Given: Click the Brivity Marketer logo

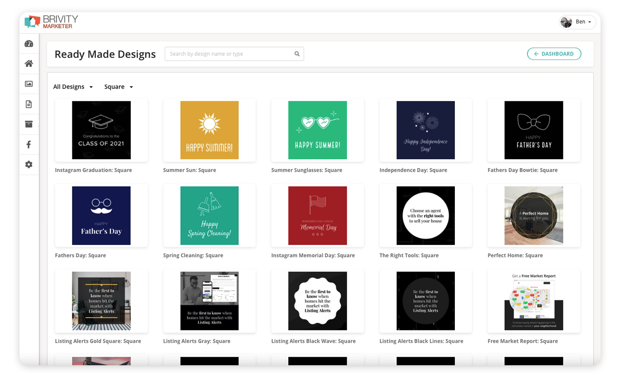Looking at the screenshot, I should pos(51,22).
